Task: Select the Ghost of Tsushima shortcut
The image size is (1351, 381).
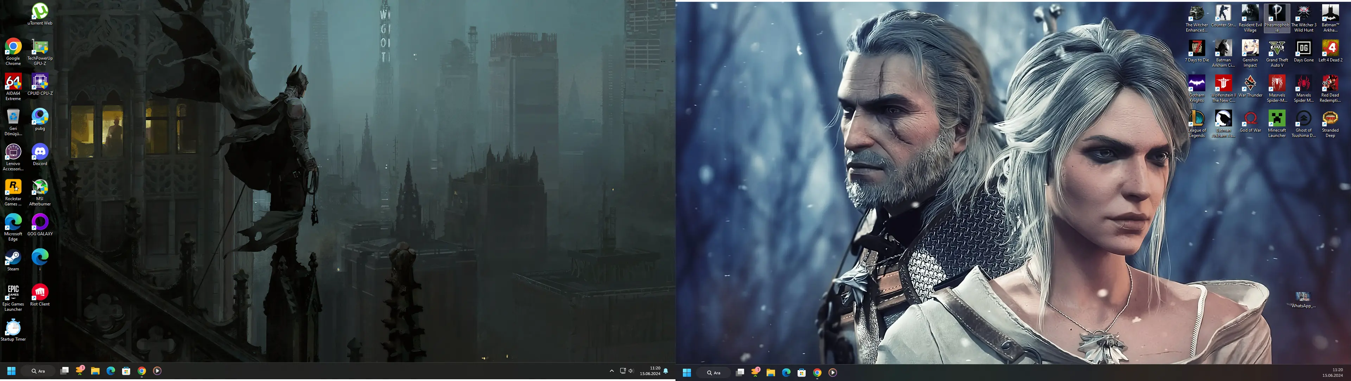Action: [1304, 124]
